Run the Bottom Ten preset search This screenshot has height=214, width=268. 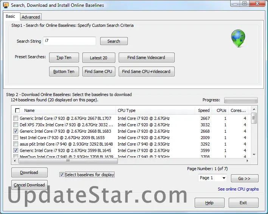coord(64,71)
